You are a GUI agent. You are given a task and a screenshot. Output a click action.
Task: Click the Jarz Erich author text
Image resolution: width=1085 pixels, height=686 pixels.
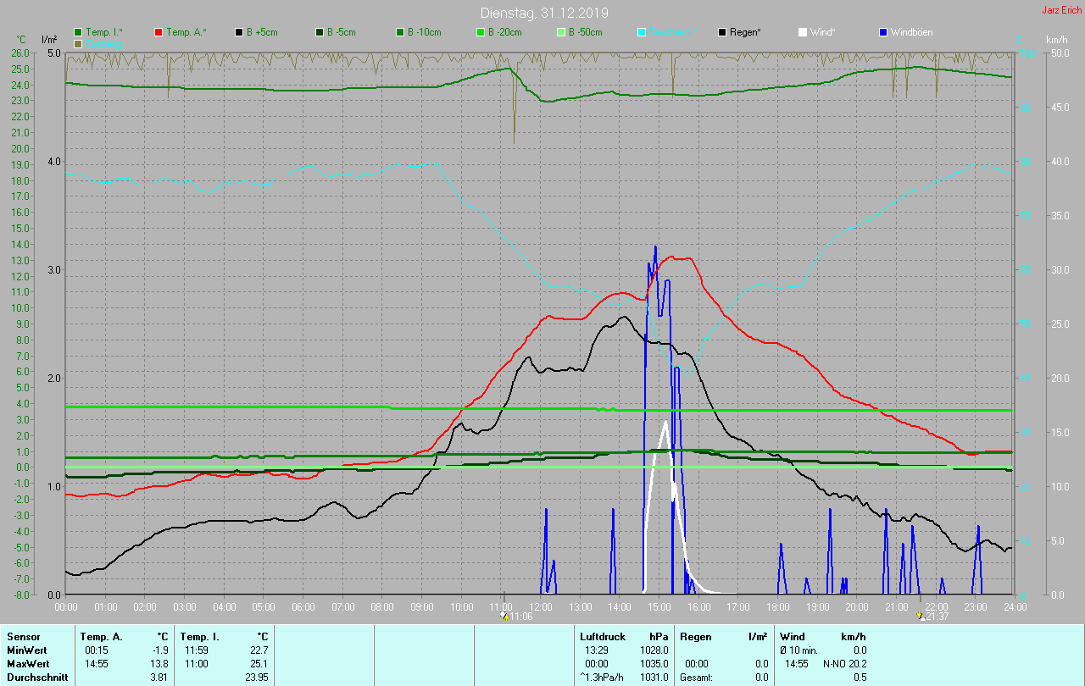click(1061, 10)
